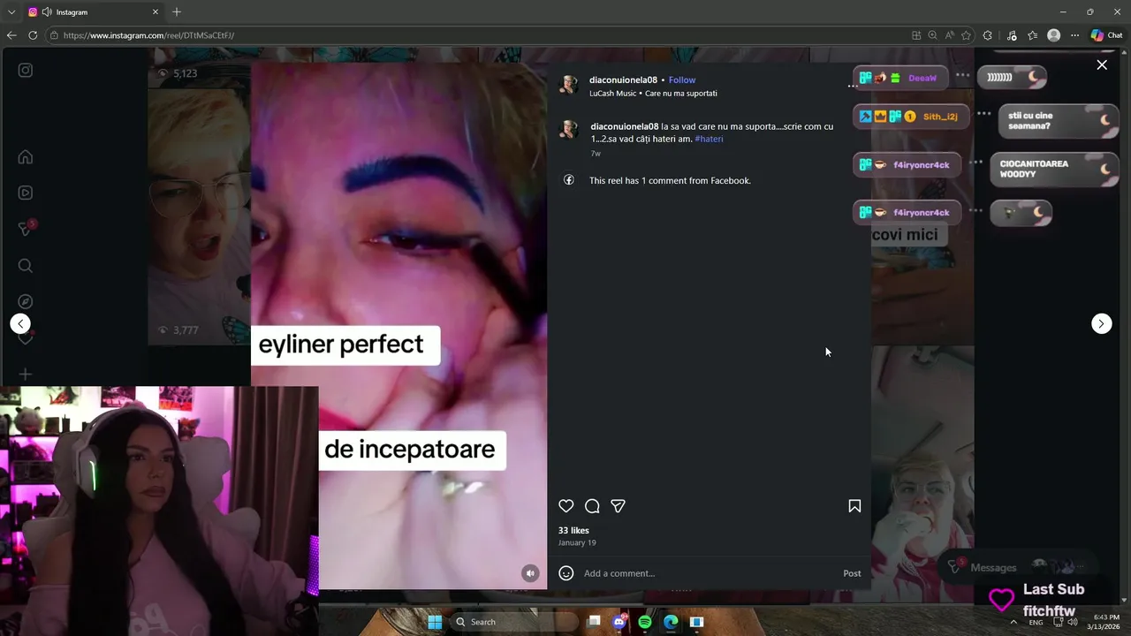
Task: Open more options three dots on post
Action: pos(853,86)
